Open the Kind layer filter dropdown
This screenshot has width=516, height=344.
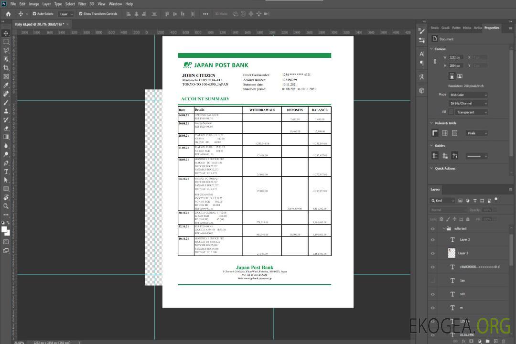[442, 201]
